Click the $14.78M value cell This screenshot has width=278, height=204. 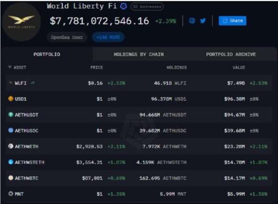234,162
